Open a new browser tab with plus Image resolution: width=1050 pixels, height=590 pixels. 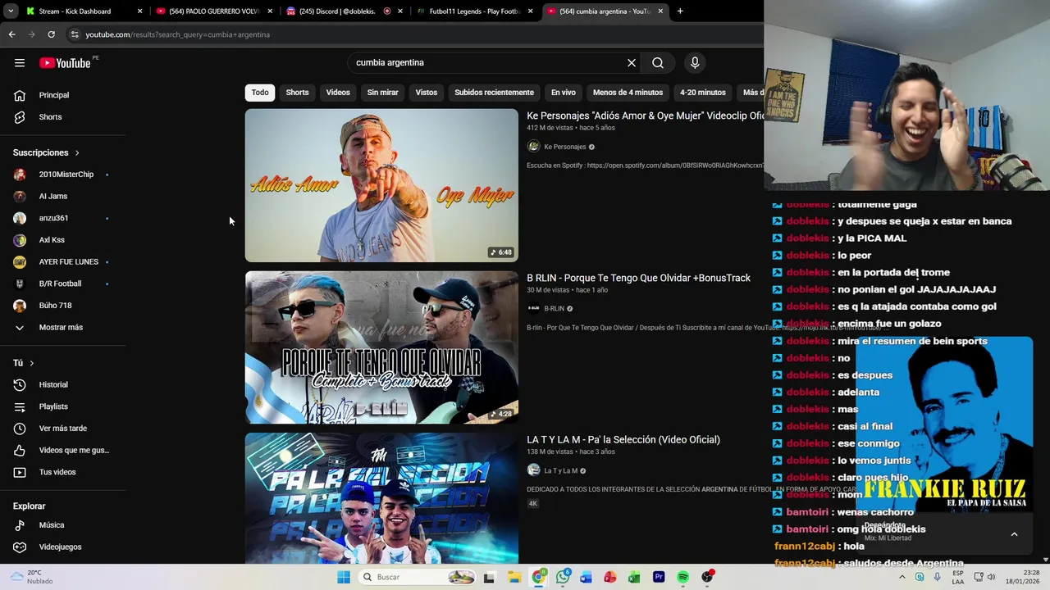click(680, 11)
